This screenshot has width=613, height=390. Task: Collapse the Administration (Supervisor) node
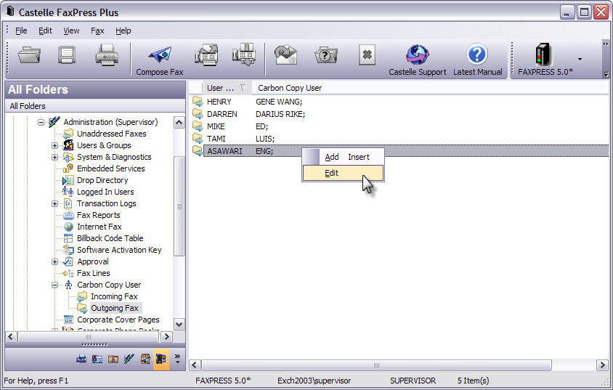click(x=41, y=122)
